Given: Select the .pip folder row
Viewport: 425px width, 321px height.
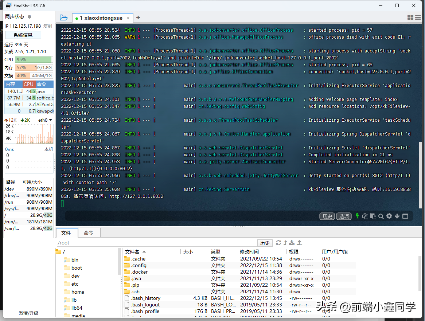Looking at the screenshot, I should coord(239,285).
